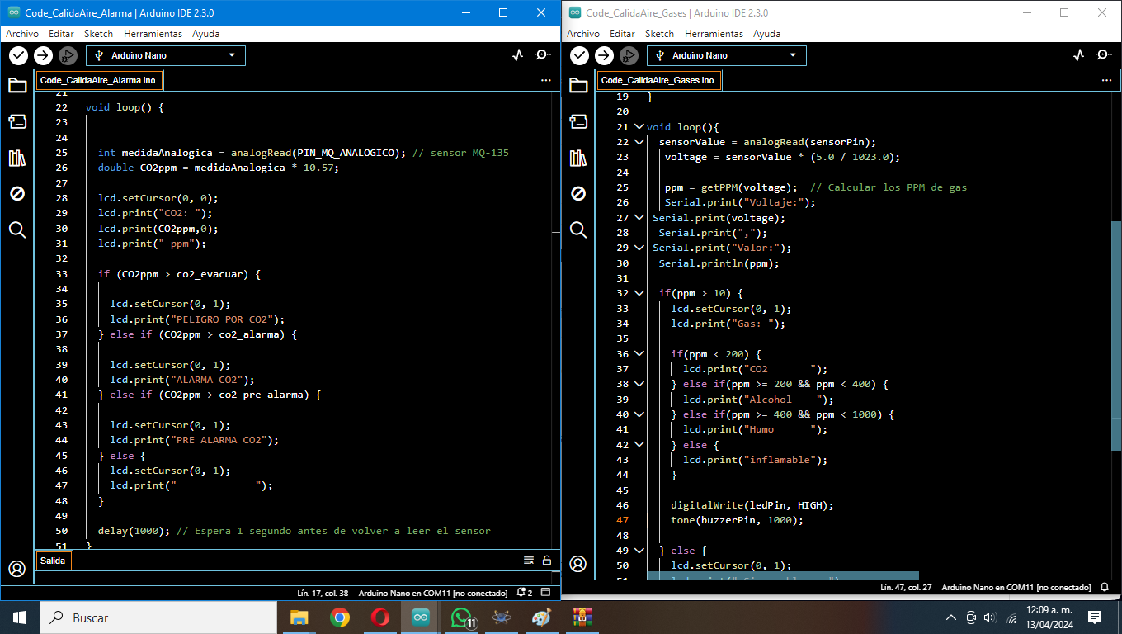Open Opera browser from taskbar

(x=379, y=617)
